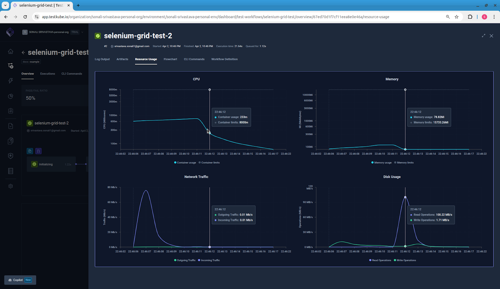Open Chrome tab search dropdown
Viewport: 500px width, 289px height.
5,5
